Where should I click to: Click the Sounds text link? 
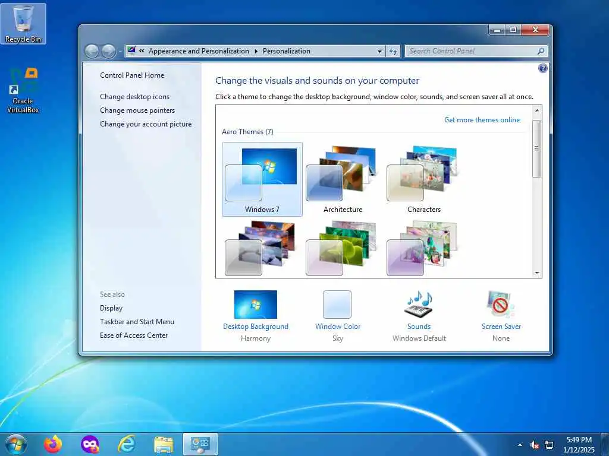[x=419, y=327]
